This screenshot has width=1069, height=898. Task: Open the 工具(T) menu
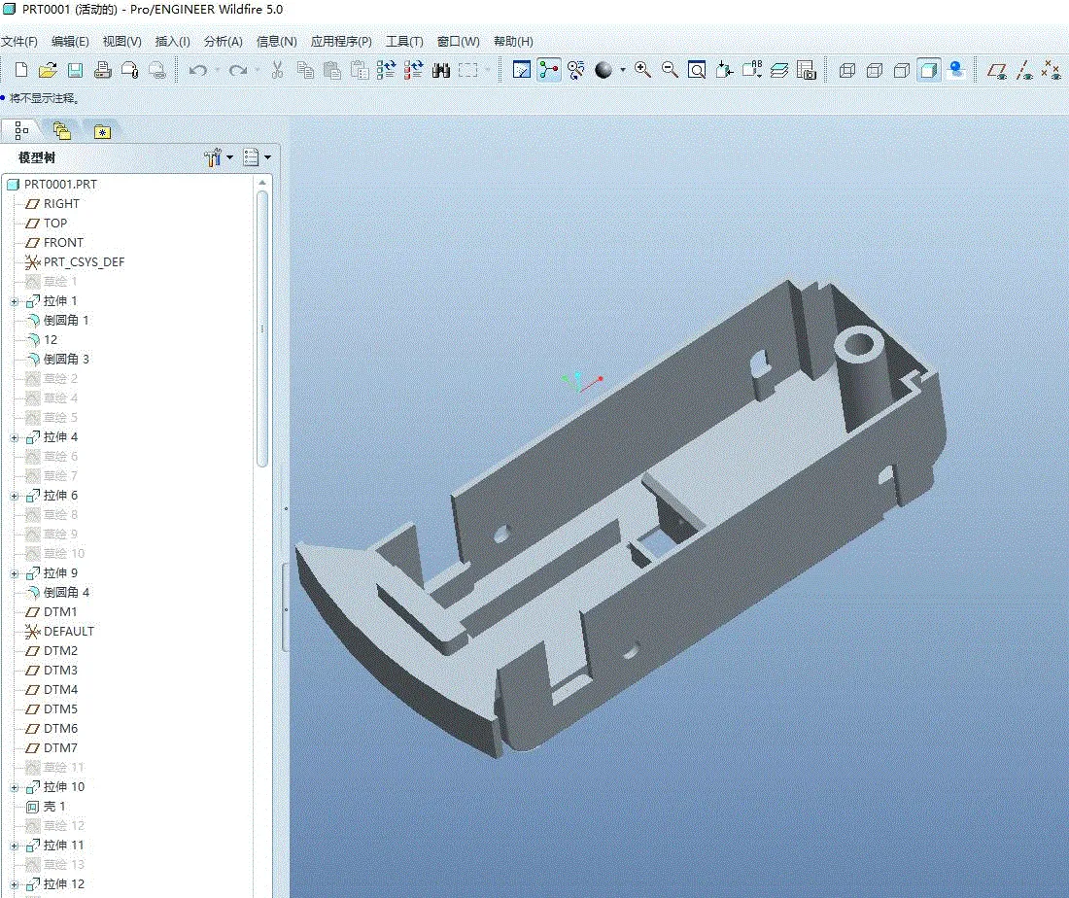[404, 42]
